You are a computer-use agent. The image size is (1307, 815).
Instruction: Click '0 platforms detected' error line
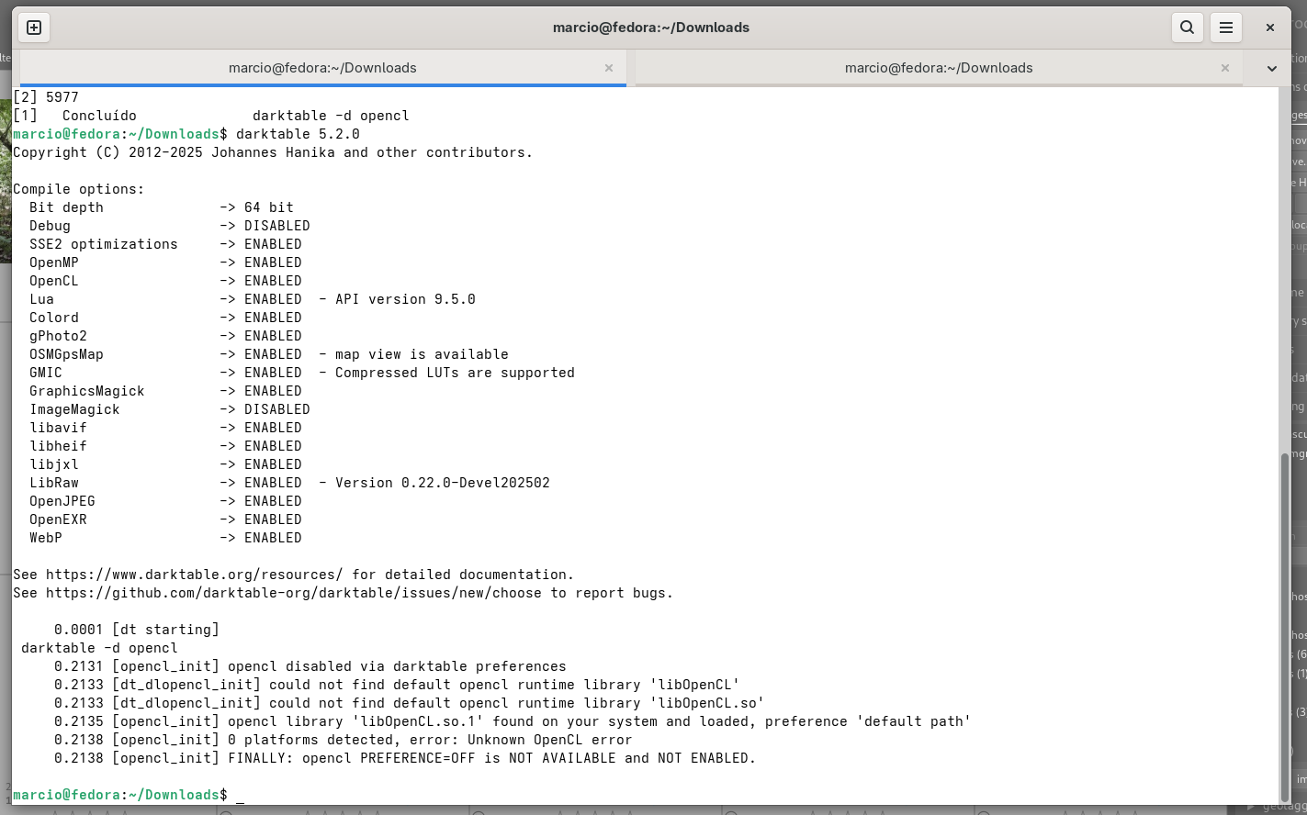(343, 740)
